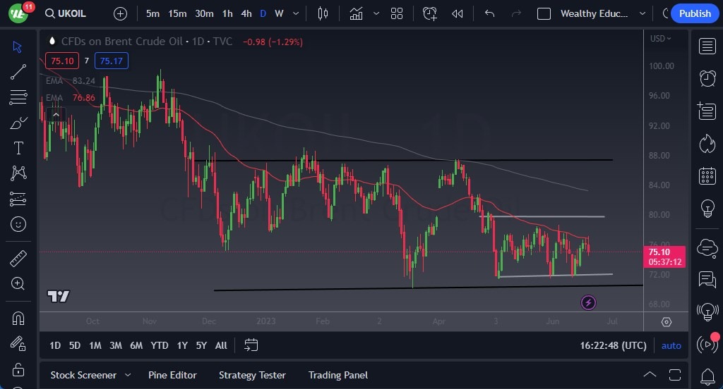The width and height of the screenshot is (723, 389).
Task: Select the trend line drawing tool
Action: click(x=18, y=71)
